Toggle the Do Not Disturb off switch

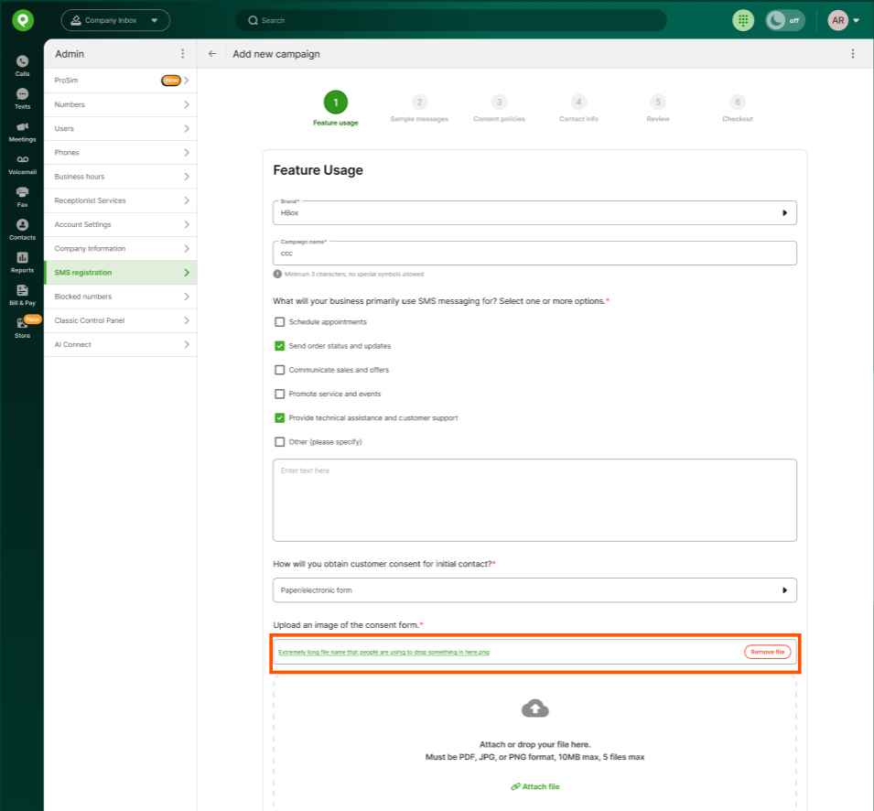(784, 20)
